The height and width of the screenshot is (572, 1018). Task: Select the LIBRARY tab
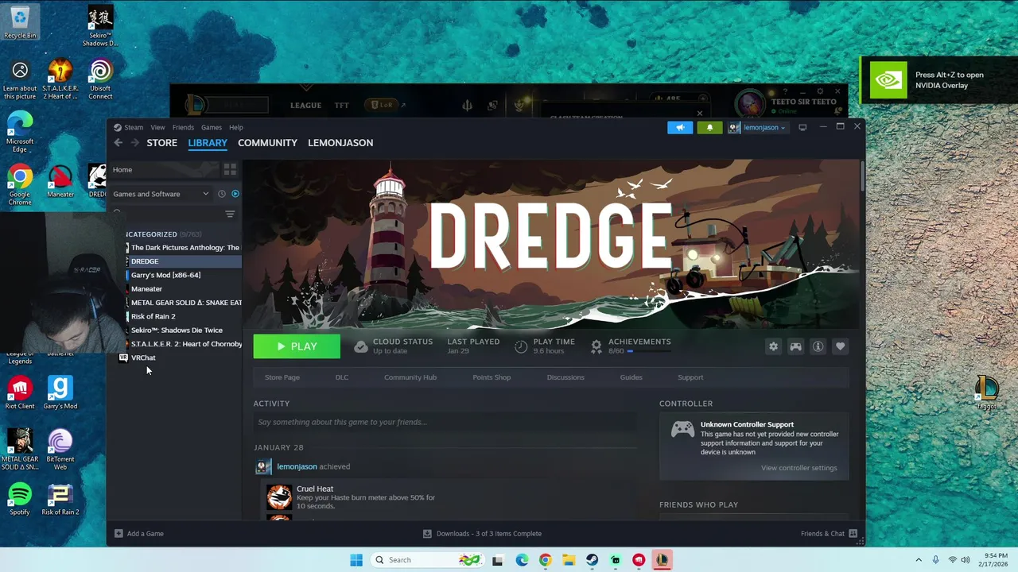point(208,143)
